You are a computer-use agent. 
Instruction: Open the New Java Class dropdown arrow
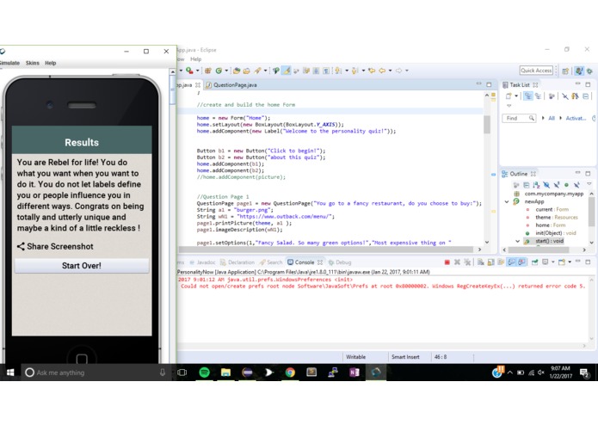click(x=226, y=71)
